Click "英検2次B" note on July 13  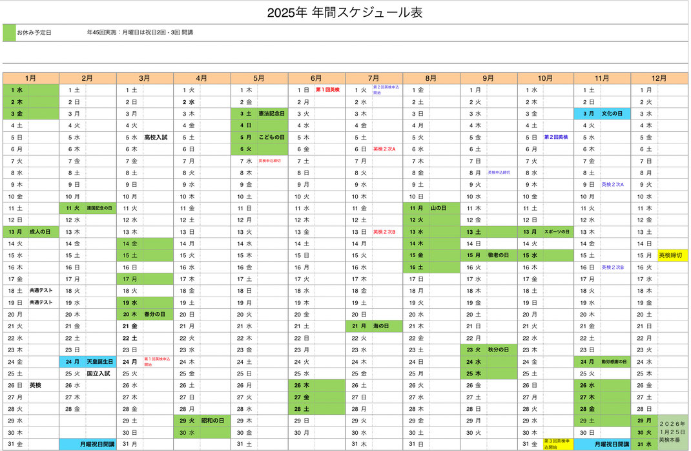(384, 232)
